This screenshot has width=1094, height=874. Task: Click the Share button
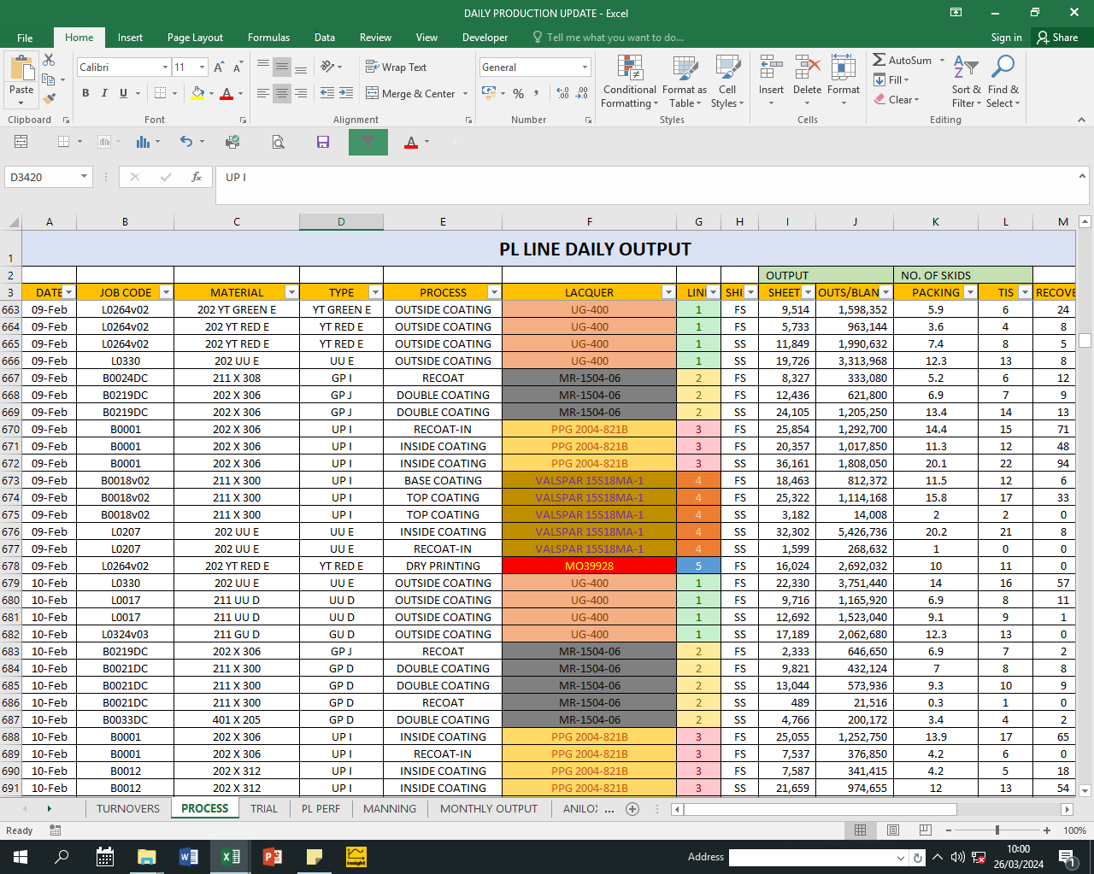[x=1056, y=38]
